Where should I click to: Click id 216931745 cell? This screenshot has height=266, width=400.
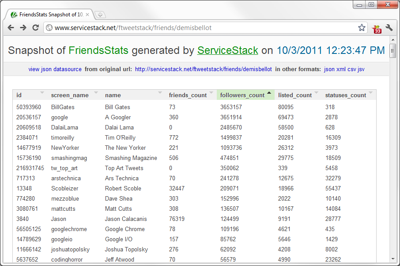[x=30, y=168]
